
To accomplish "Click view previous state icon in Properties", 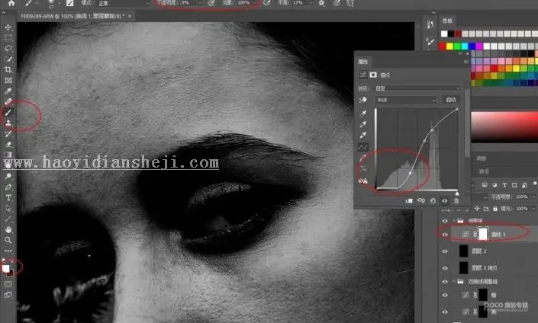I will [421, 200].
